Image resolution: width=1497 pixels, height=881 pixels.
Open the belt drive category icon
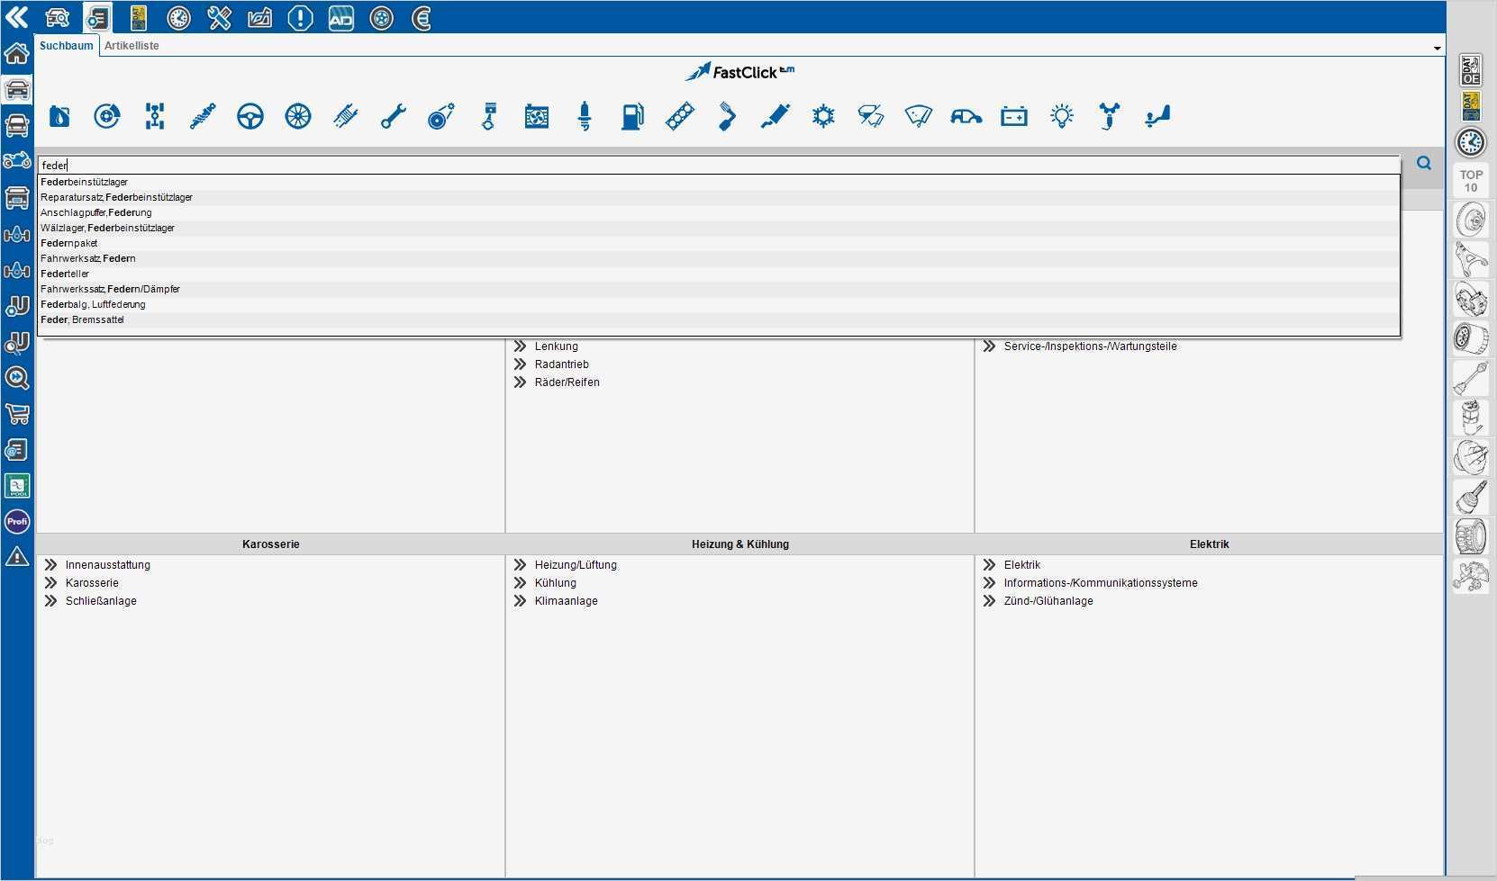pyautogui.click(x=441, y=116)
